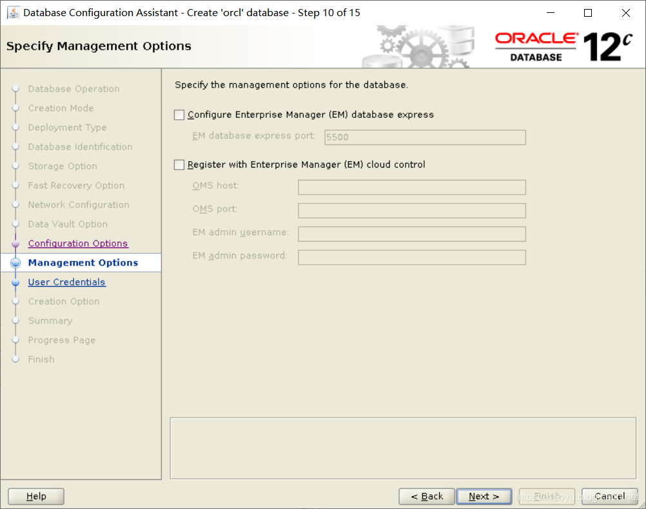Click the Creation Mode step label
Screen dimensions: 646x509
click(x=61, y=108)
